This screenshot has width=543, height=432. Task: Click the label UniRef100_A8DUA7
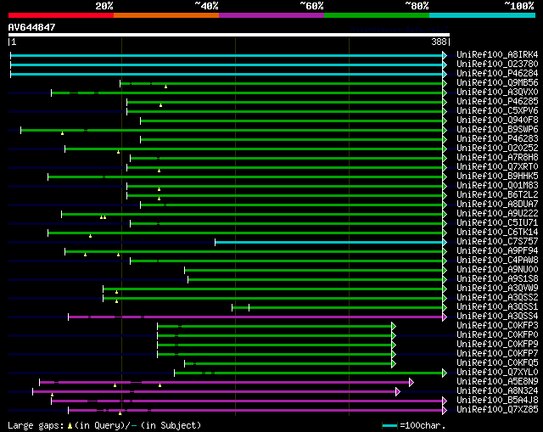[497, 205]
